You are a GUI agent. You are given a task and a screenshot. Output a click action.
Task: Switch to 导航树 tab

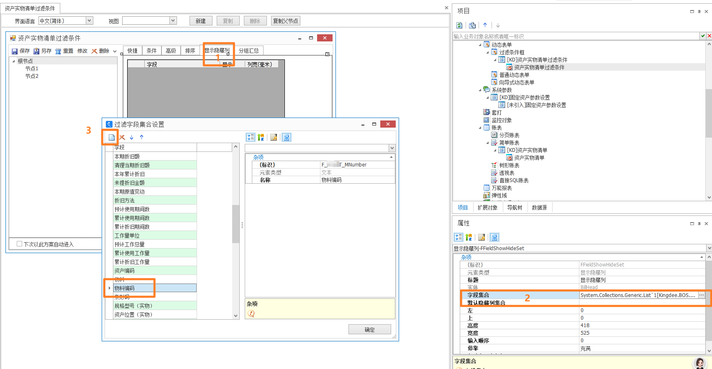coord(515,208)
